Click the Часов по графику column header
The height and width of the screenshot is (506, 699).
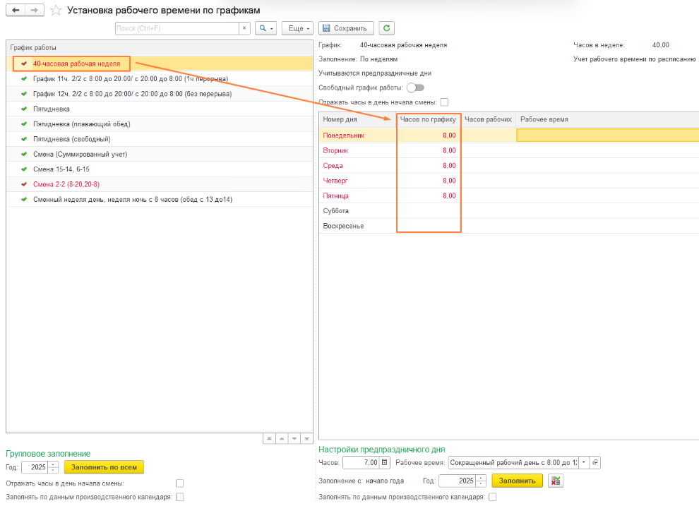coord(427,120)
